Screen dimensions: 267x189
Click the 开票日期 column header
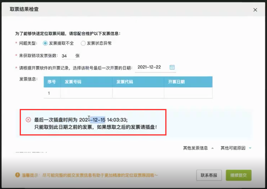pos(188,82)
